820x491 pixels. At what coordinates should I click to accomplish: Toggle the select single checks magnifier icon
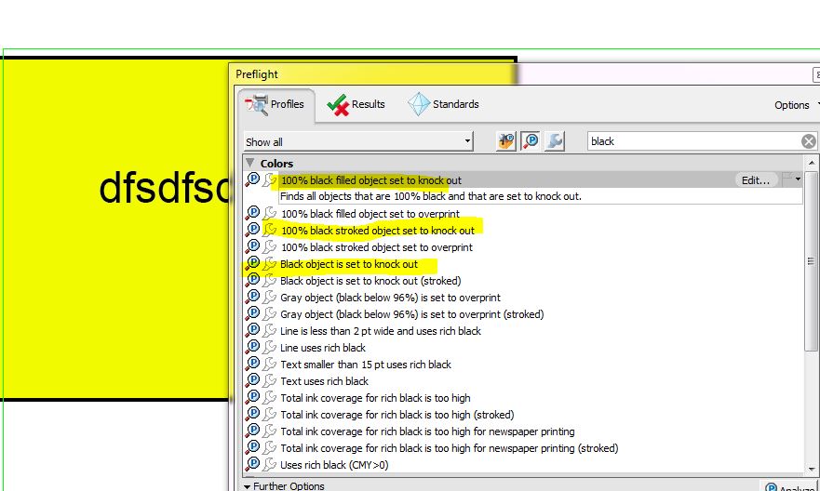(x=531, y=141)
